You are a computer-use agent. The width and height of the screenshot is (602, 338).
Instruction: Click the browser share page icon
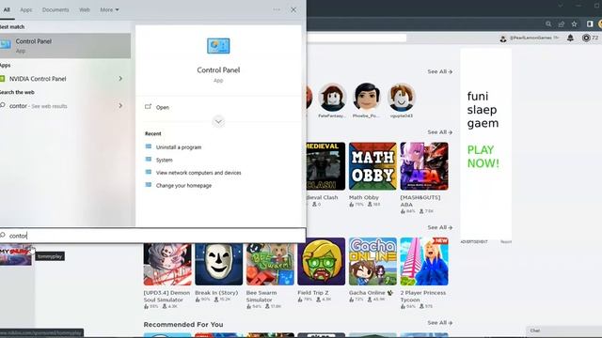(x=562, y=24)
